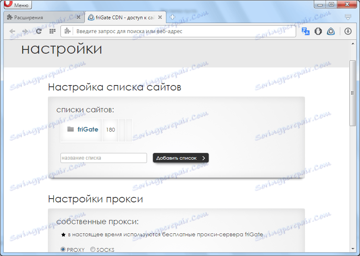Maximize the Opera window
Viewport: 360px width, 256px height.
point(331,4)
